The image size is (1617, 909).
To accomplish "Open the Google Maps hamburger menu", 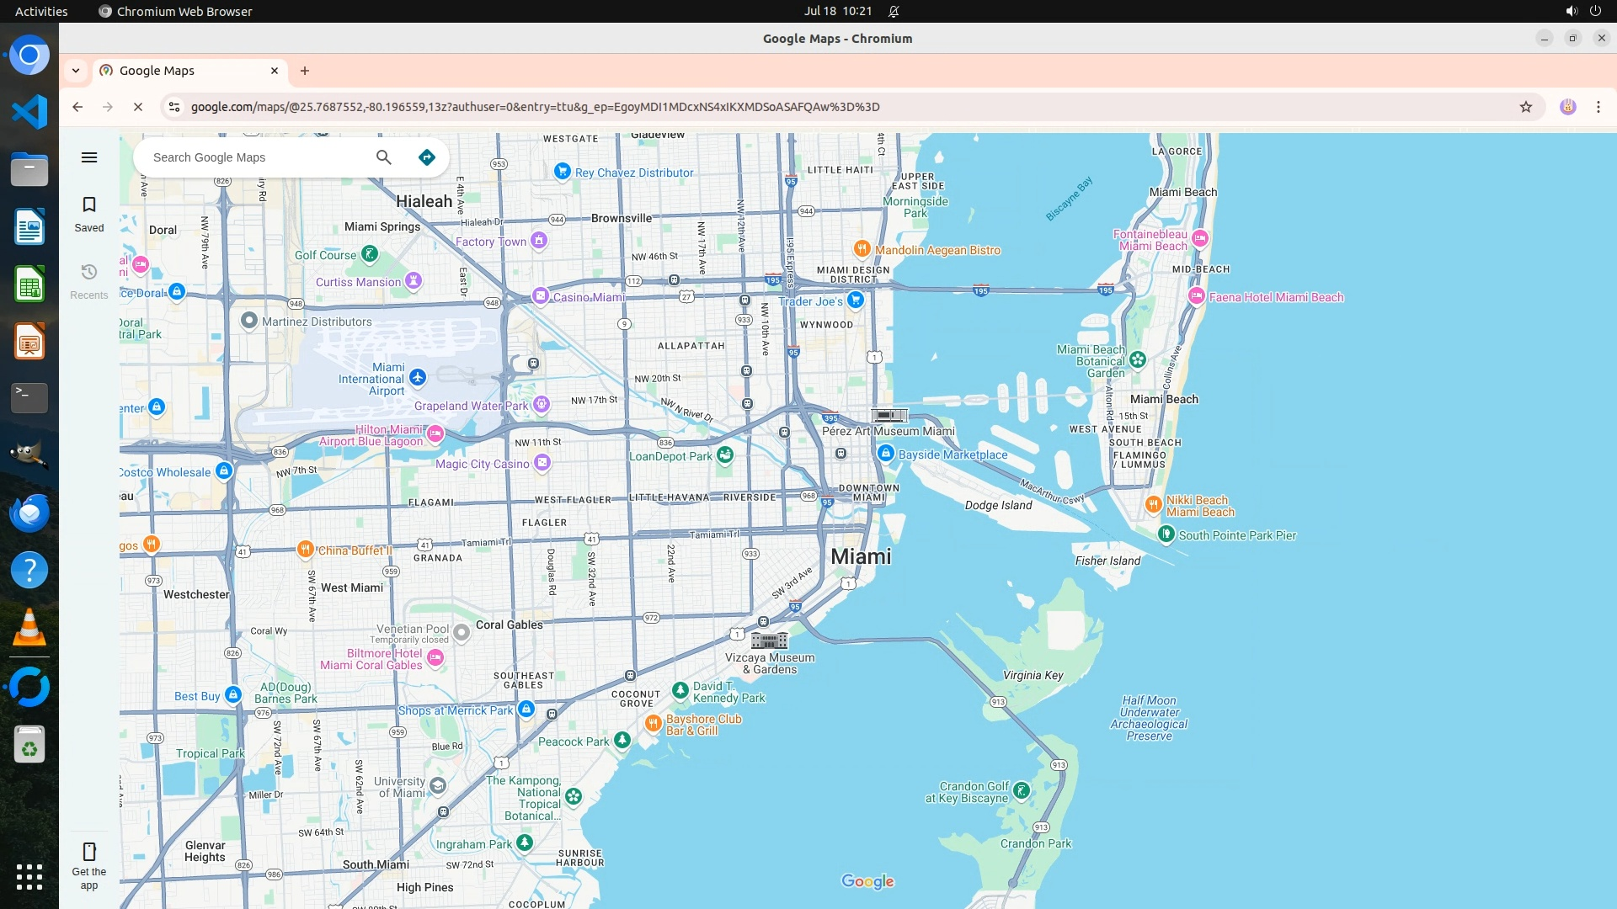I will [x=89, y=157].
